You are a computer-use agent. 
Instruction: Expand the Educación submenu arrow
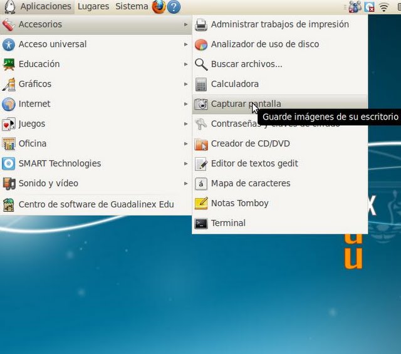coord(185,64)
